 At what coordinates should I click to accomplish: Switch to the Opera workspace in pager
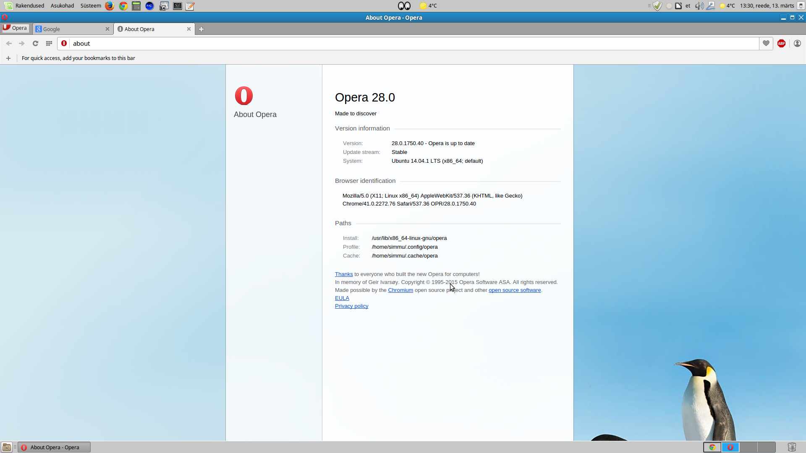(x=730, y=447)
